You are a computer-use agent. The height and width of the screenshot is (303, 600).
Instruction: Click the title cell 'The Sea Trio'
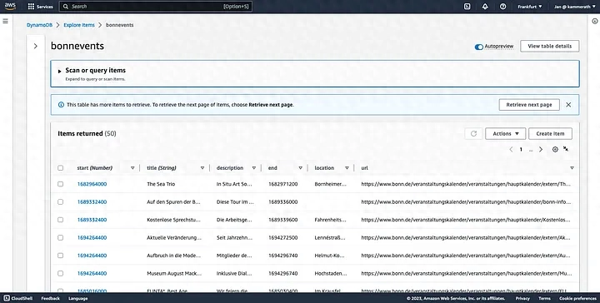pos(161,184)
